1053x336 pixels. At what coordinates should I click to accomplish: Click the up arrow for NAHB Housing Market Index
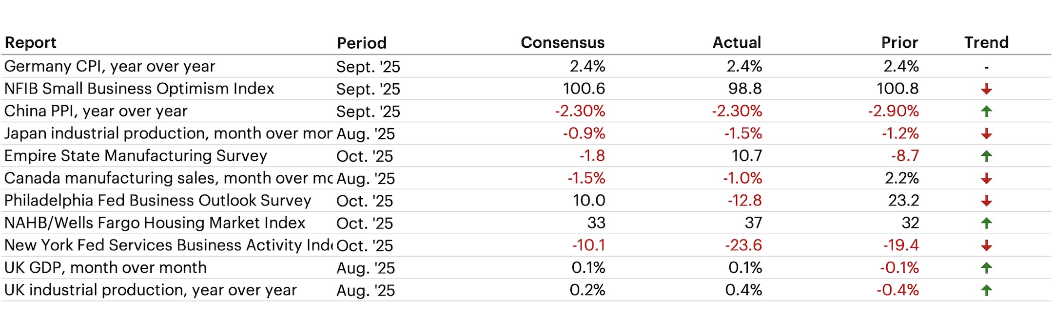tap(986, 224)
